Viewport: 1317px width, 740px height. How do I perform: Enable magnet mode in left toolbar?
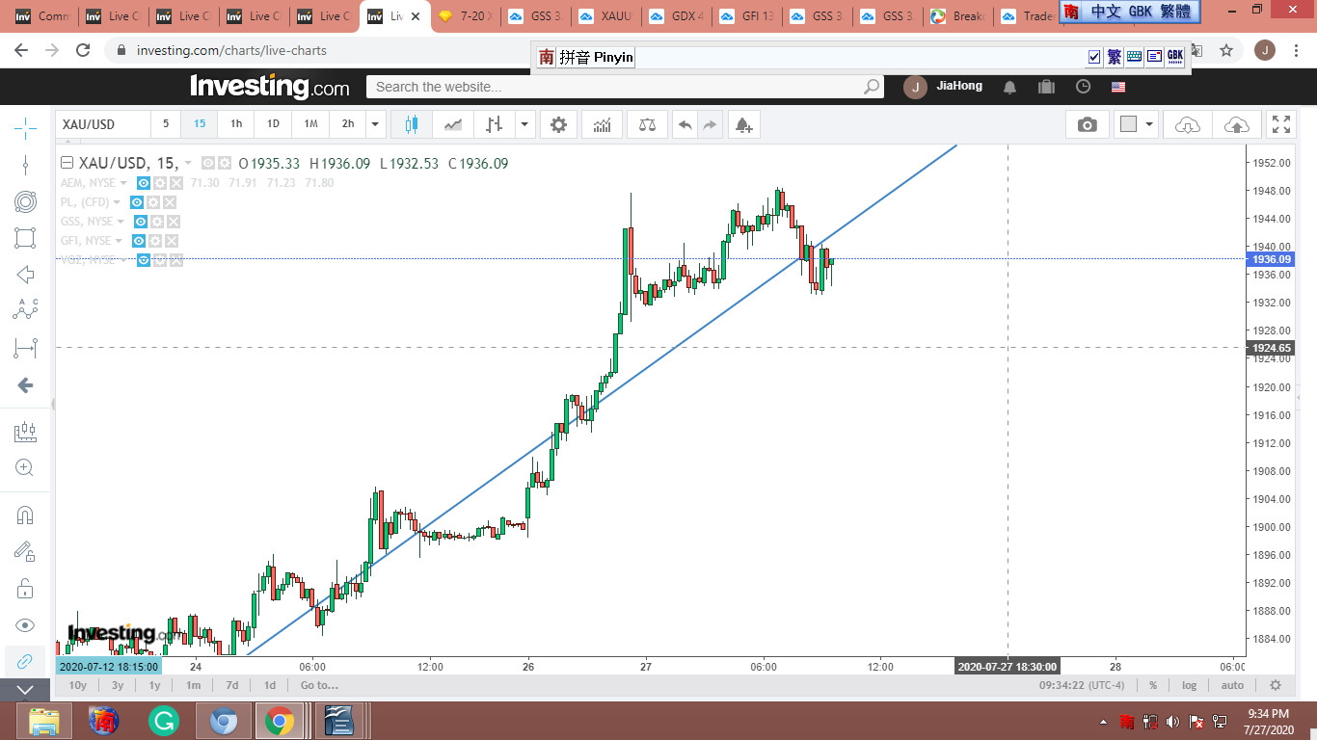(25, 515)
